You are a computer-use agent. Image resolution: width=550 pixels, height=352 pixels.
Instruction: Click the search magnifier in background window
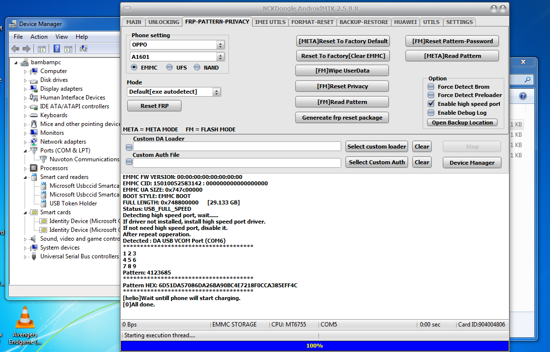(527, 80)
